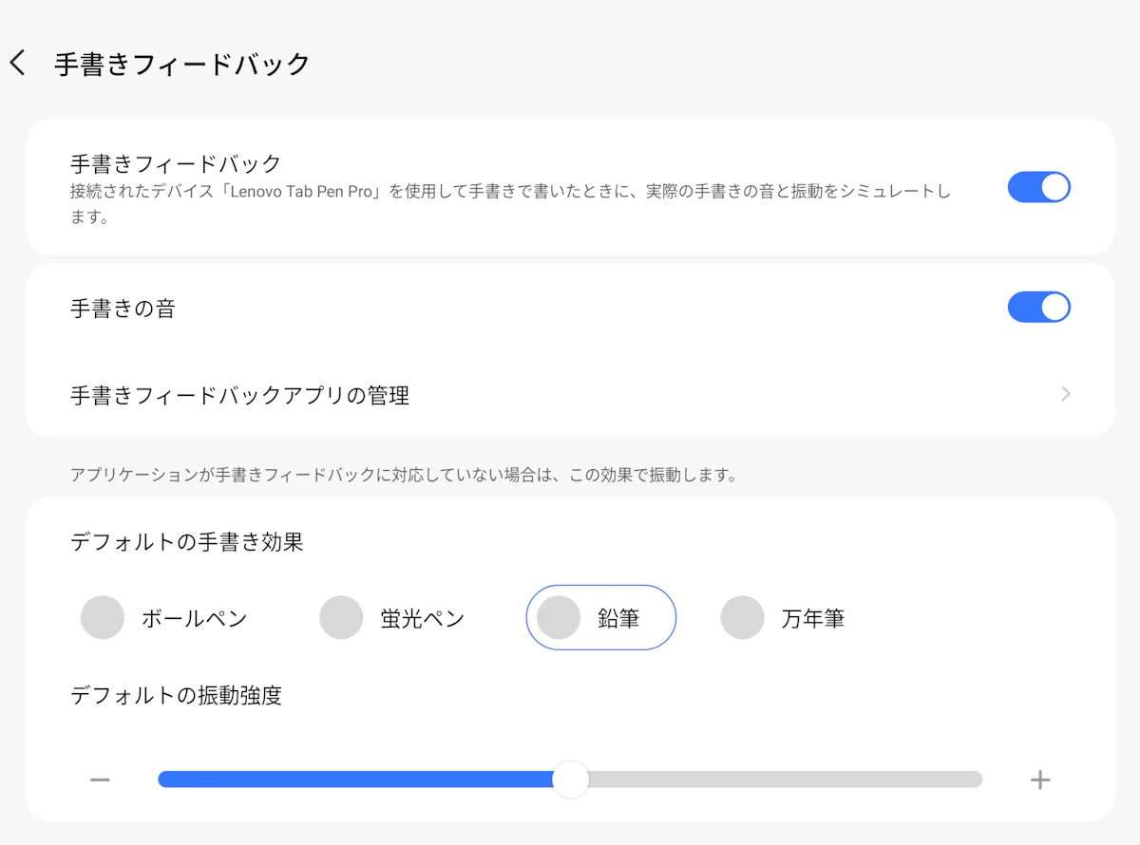Disable the 手書きの音 switch

1038,308
